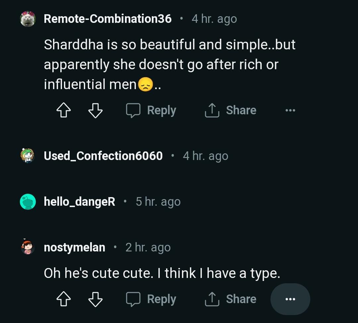Click nostymelan's avatar icon

(28, 247)
